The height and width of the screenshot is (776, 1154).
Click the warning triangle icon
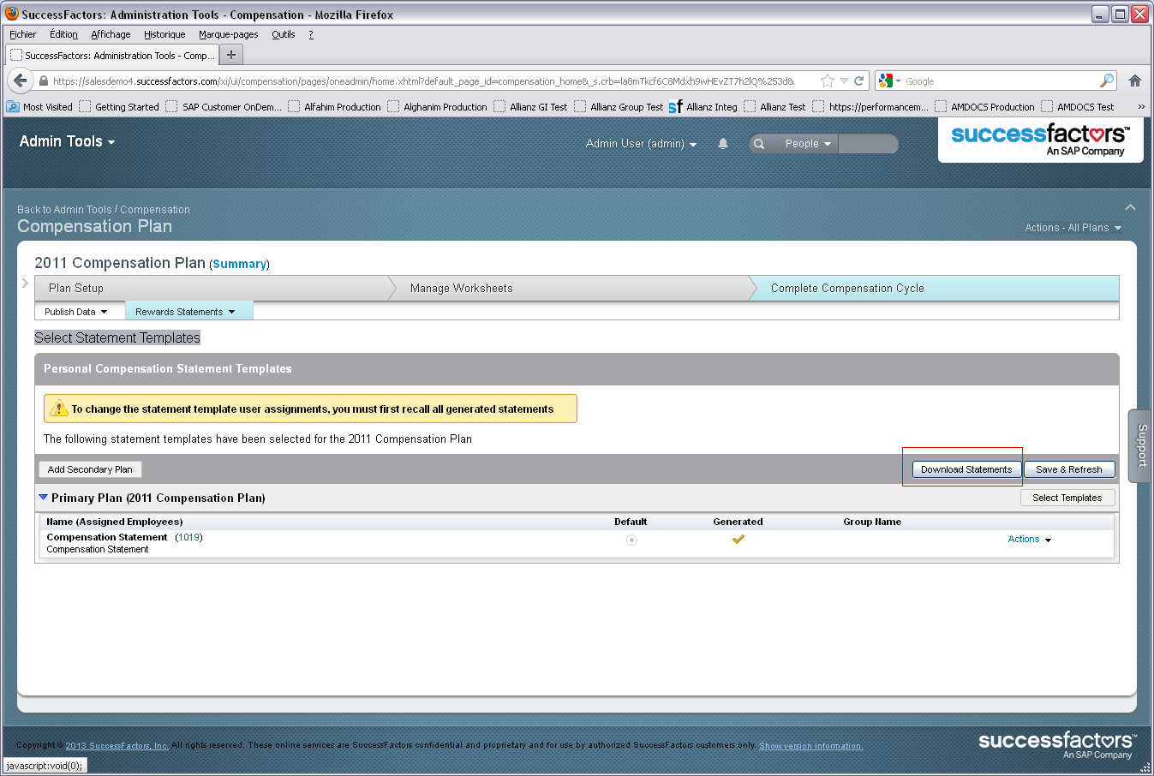coord(58,409)
